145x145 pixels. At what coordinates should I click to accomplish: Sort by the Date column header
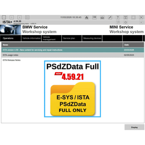point(133,45)
